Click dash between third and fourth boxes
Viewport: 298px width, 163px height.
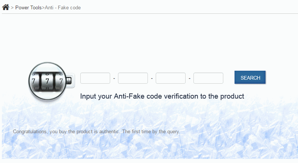point(189,78)
